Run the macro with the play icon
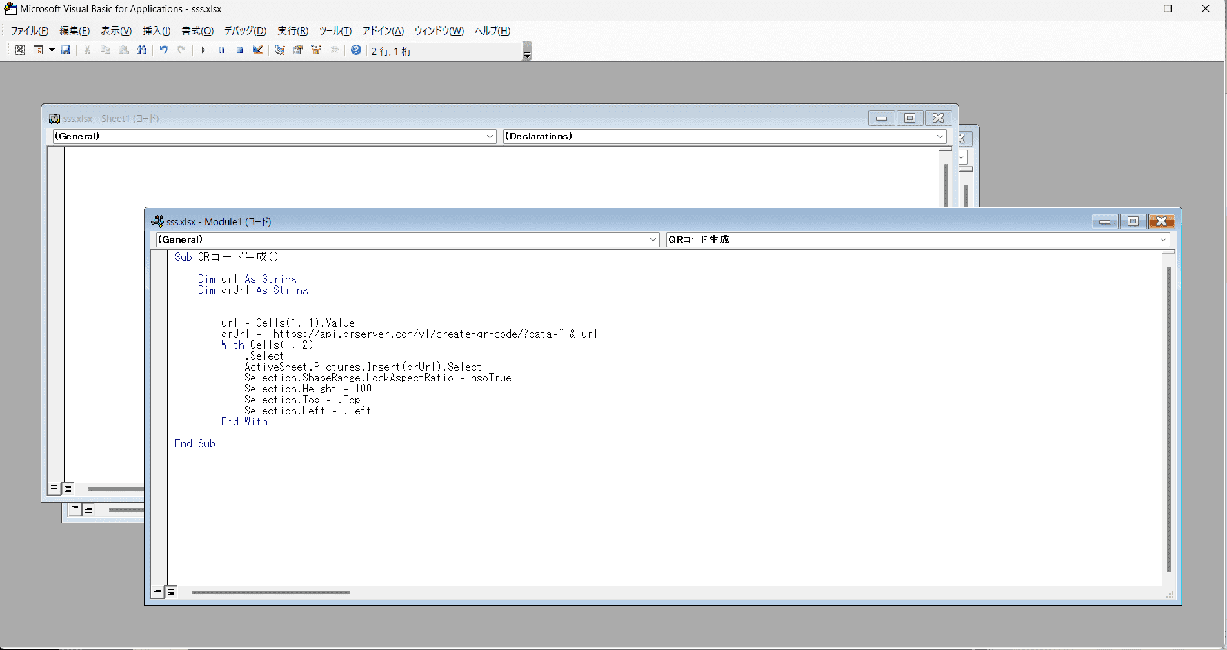Image resolution: width=1227 pixels, height=650 pixels. (203, 50)
